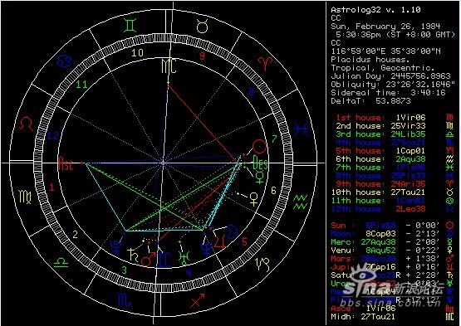
Task: Select the Sagittarius arrow glyph on the wheel
Action: tap(198, 300)
